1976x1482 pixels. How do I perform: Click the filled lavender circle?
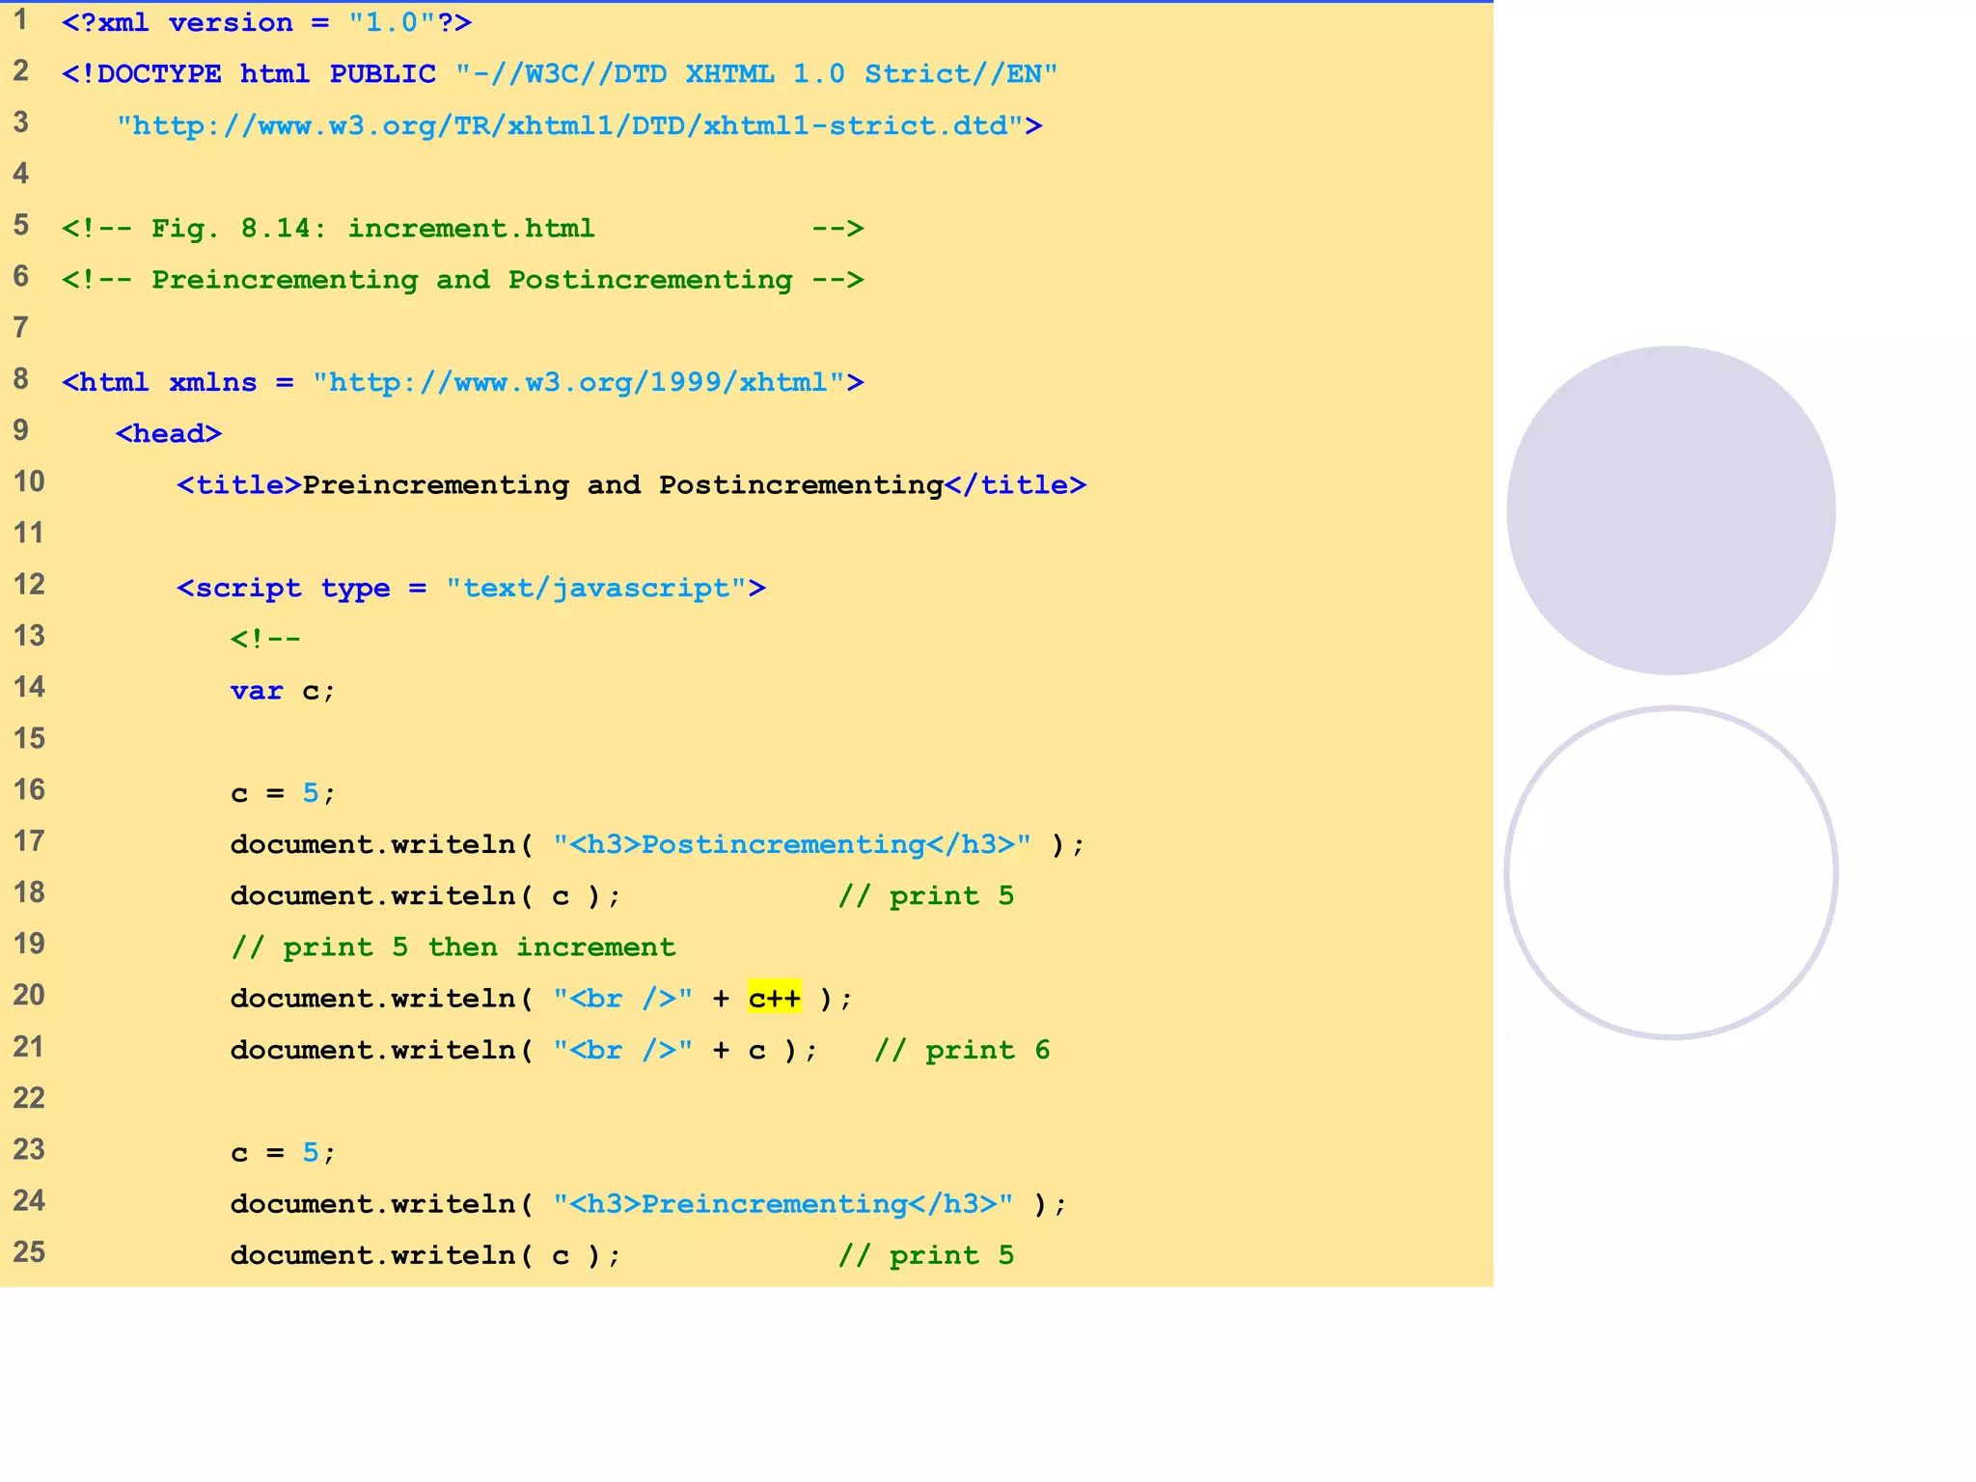point(1670,510)
